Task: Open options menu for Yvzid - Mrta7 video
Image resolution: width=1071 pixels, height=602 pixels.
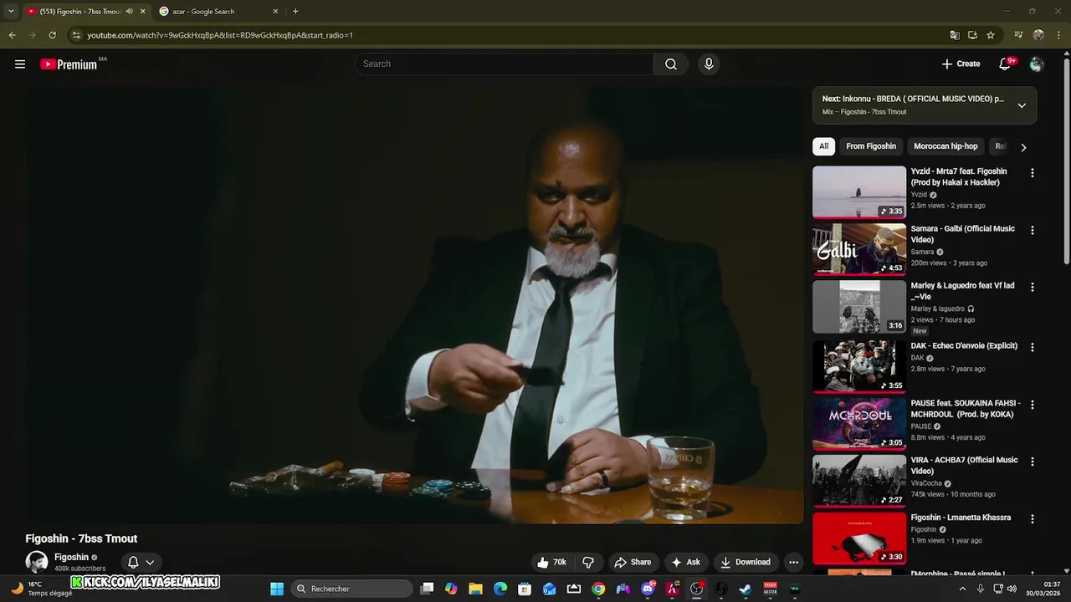Action: (1032, 173)
